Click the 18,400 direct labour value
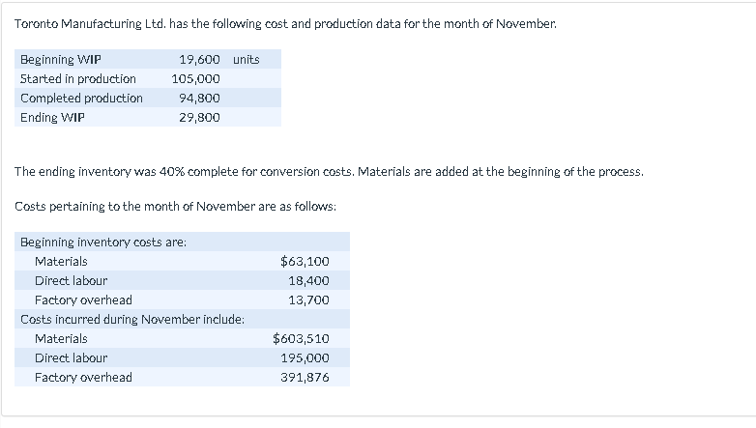The width and height of the screenshot is (756, 428). click(x=308, y=281)
